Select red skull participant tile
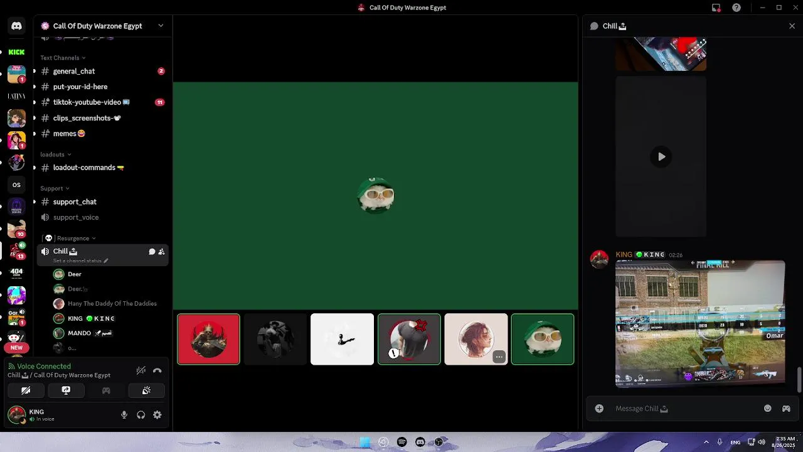The image size is (803, 452). pyautogui.click(x=208, y=339)
